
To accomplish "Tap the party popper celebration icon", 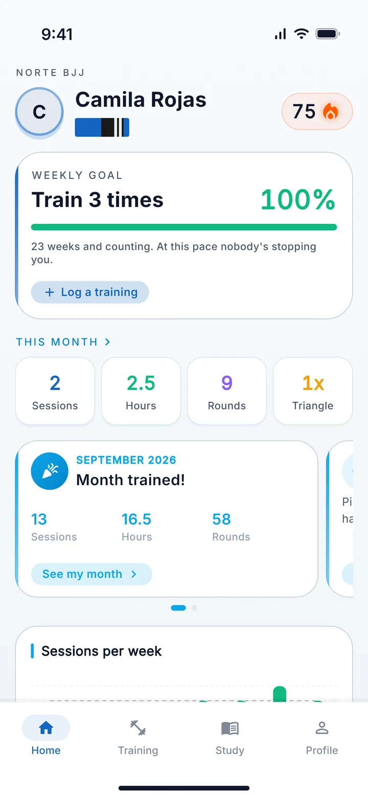I will (x=50, y=471).
